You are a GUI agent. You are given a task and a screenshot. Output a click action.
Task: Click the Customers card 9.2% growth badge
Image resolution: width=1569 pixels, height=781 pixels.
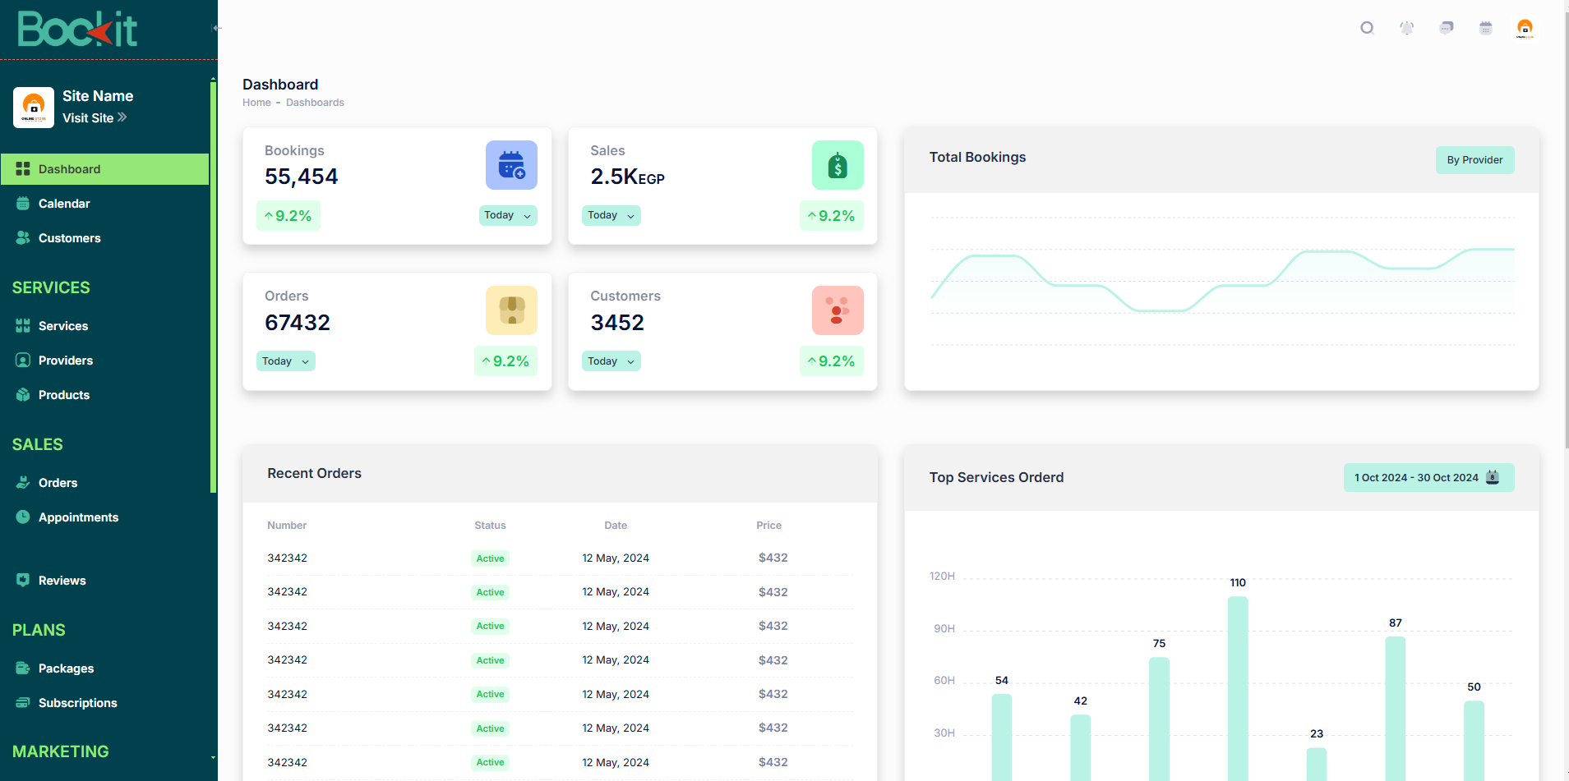click(x=832, y=361)
